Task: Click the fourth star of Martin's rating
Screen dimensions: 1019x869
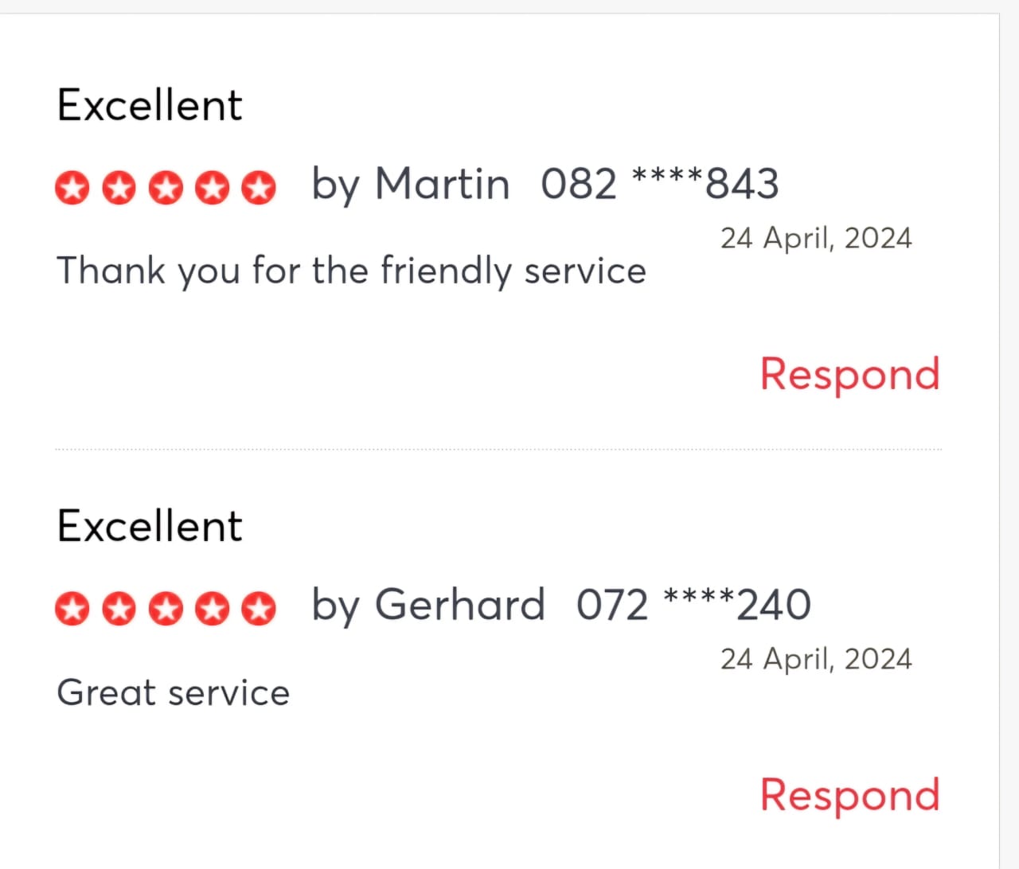Action: (x=213, y=189)
